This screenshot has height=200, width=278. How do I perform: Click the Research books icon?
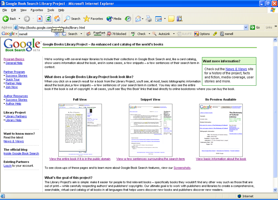pos(179,19)
